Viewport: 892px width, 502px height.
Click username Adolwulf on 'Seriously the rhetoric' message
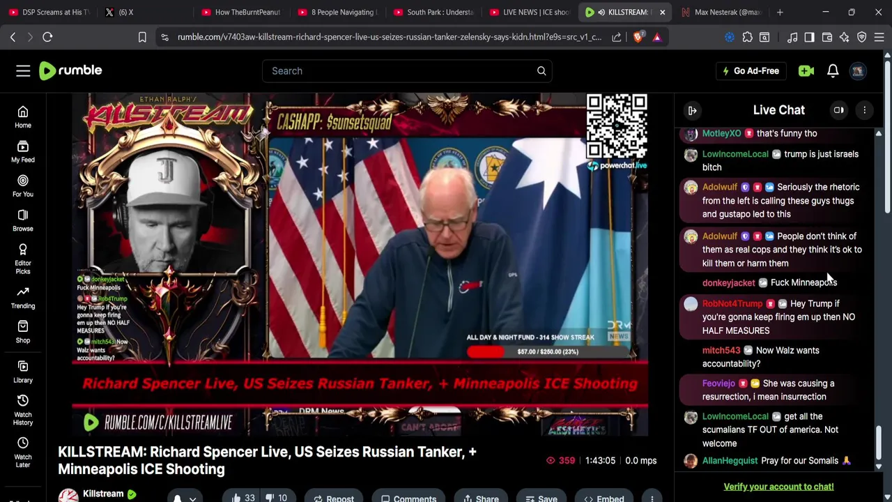[720, 187]
